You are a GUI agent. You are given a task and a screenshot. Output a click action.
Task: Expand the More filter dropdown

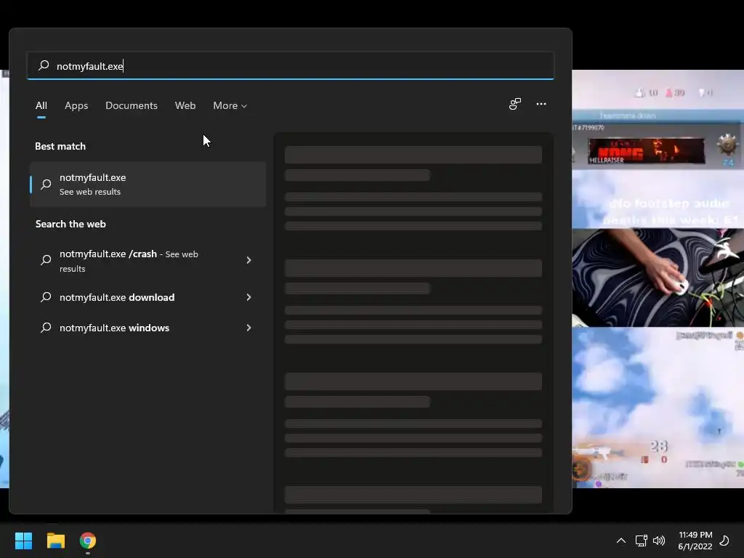click(230, 105)
